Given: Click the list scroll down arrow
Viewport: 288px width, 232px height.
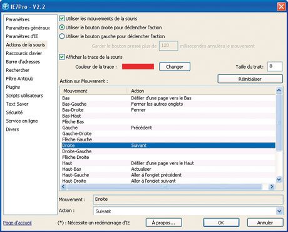Looking at the screenshot, I should [x=279, y=179].
